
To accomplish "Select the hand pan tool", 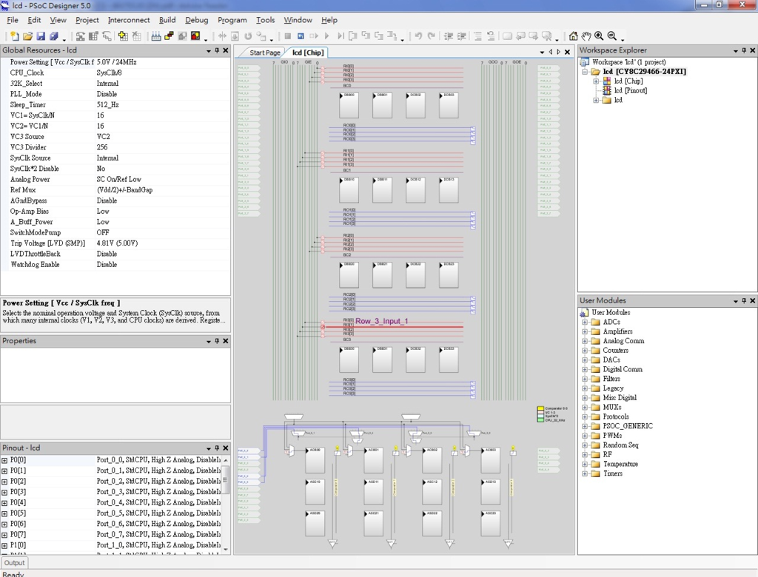I will coord(586,36).
